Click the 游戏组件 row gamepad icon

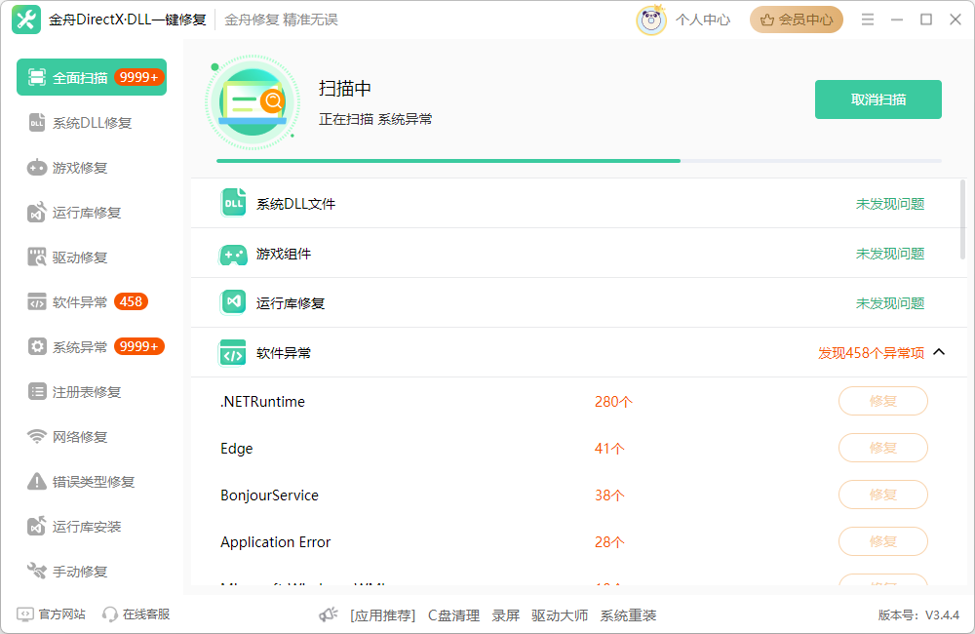coord(233,254)
